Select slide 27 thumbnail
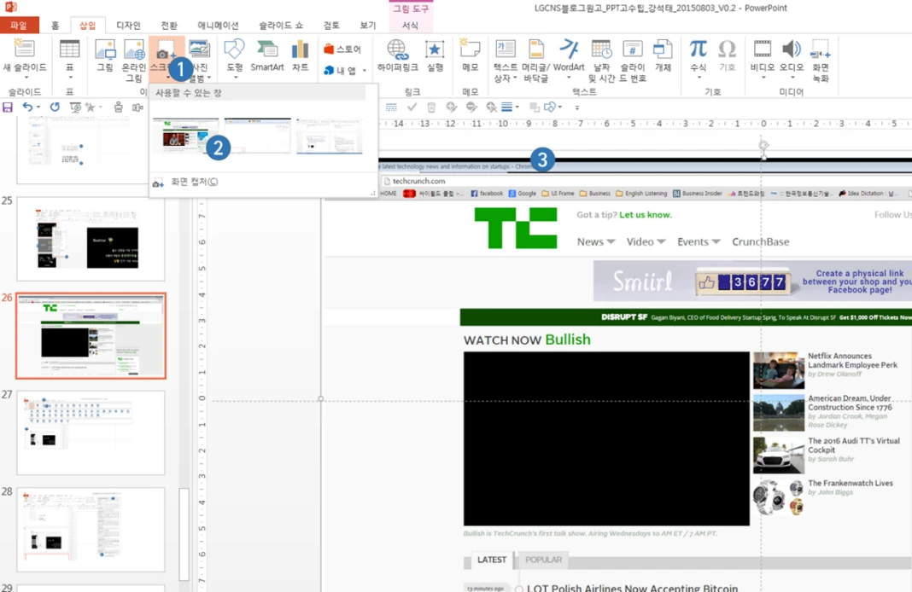912x592 pixels. (x=91, y=432)
